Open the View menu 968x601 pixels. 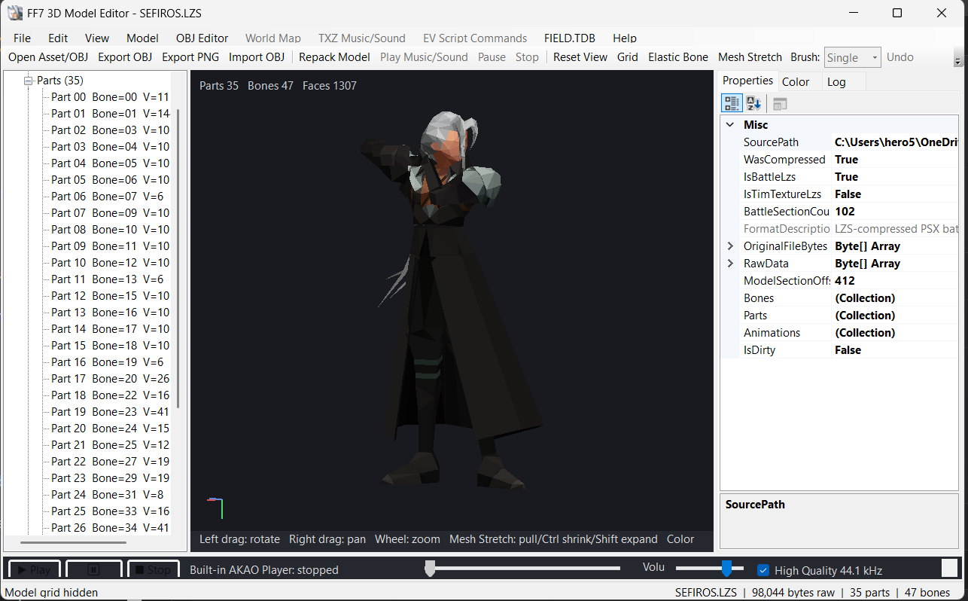[97, 38]
